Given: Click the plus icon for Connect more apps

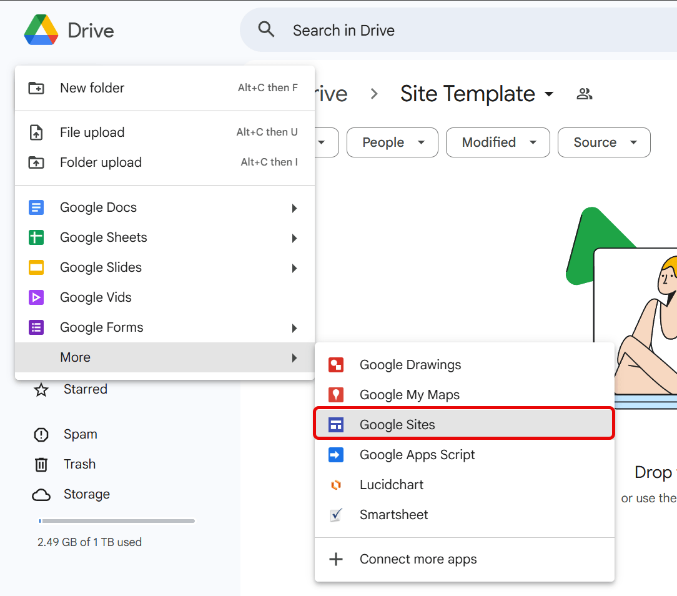Looking at the screenshot, I should tap(336, 559).
